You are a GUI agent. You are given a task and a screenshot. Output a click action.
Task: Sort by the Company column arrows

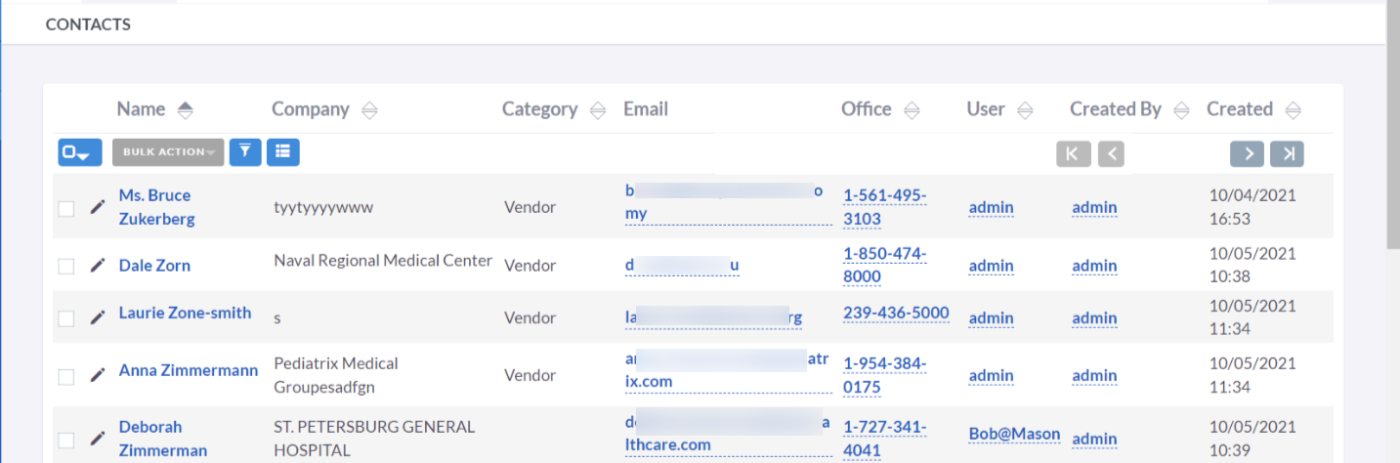tap(369, 110)
